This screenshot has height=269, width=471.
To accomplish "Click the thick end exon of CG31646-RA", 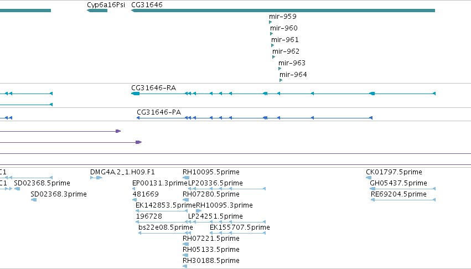I will [x=136, y=94].
